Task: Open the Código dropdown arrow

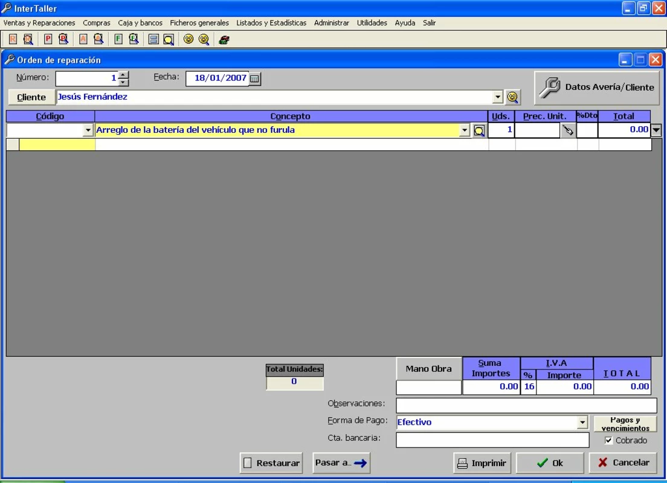Action: pos(88,130)
